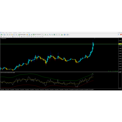
Task: Click the New Order button
Action: pyautogui.click(x=22, y=35)
